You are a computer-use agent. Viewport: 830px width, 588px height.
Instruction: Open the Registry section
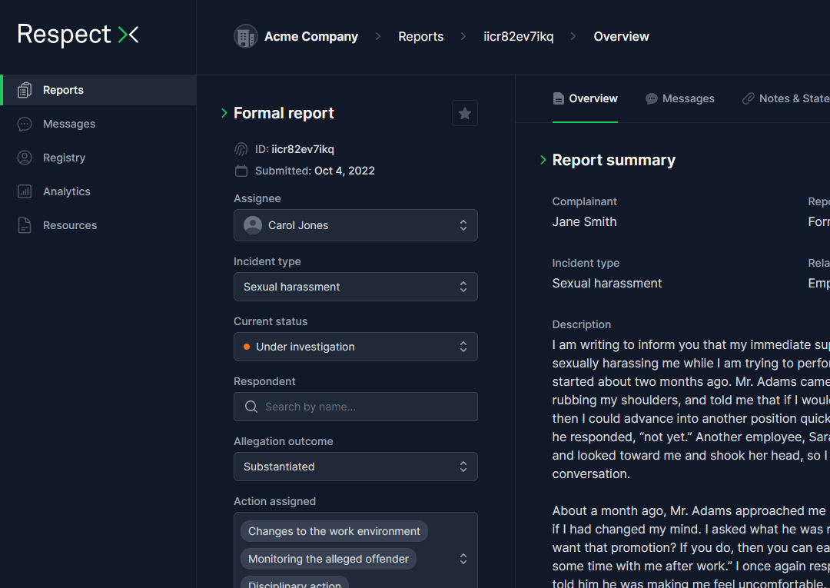66,158
